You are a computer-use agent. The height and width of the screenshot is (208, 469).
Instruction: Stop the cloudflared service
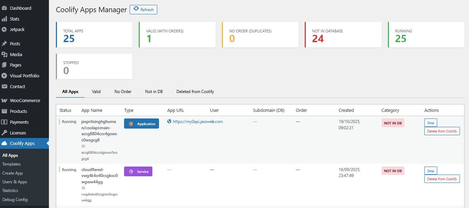(x=431, y=171)
